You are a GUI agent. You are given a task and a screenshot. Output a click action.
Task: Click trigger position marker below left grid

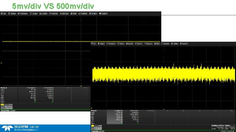point(81,86)
